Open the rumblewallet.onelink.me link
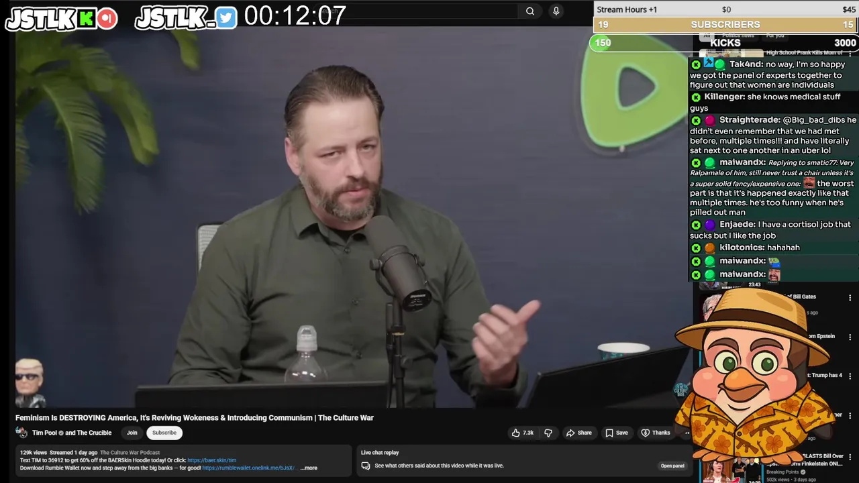859x483 pixels. (x=250, y=468)
